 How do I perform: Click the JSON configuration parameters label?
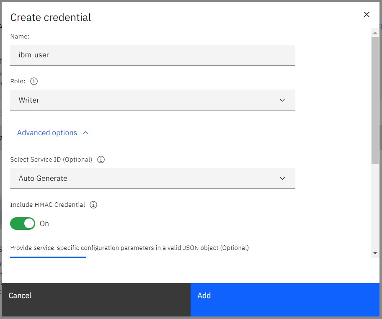[129, 248]
